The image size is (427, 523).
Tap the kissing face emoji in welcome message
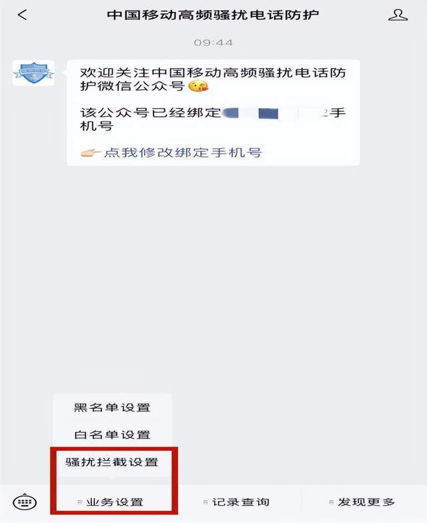(x=199, y=86)
